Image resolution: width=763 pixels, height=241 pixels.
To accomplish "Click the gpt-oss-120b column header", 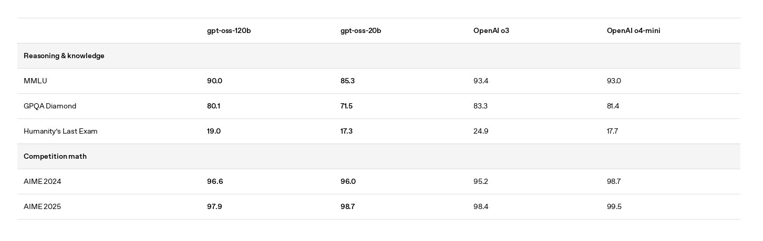I will [x=229, y=31].
